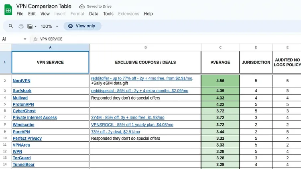Select column D header
The image size is (301, 169).
coord(256,47)
